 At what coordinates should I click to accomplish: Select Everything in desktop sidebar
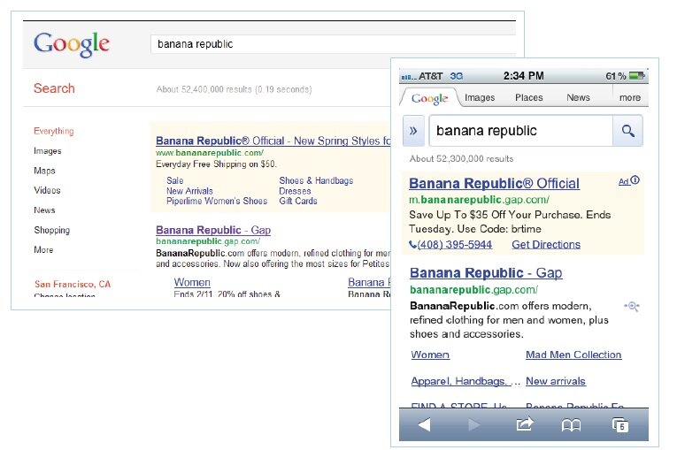tap(53, 131)
